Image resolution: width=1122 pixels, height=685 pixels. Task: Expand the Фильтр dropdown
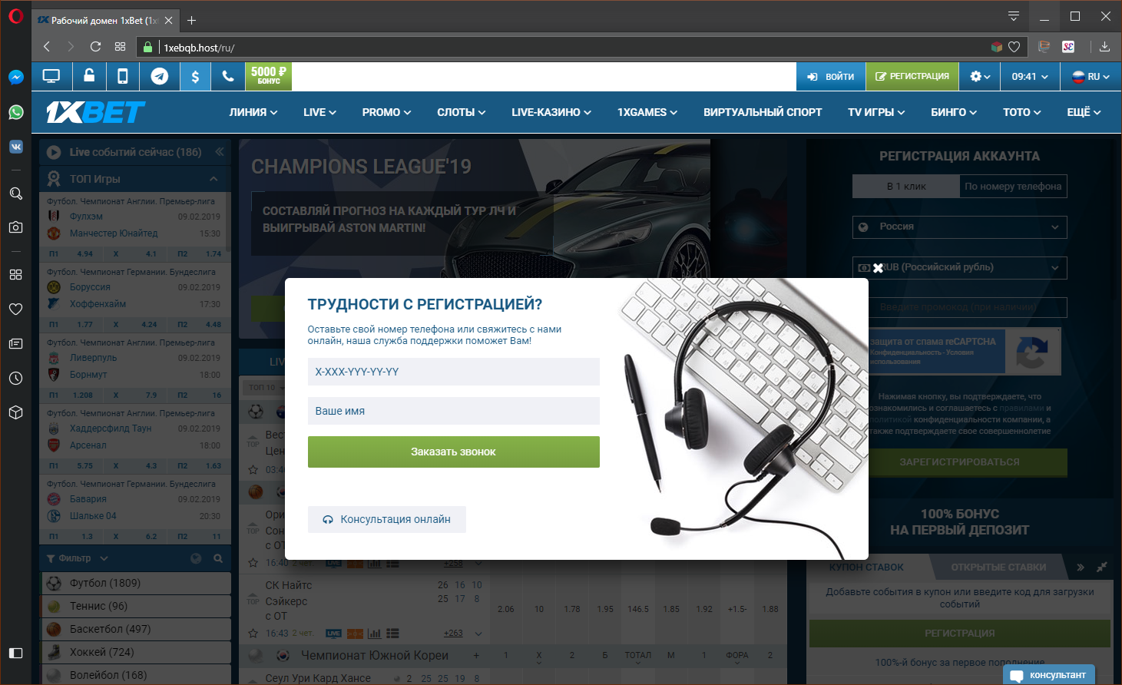click(78, 558)
